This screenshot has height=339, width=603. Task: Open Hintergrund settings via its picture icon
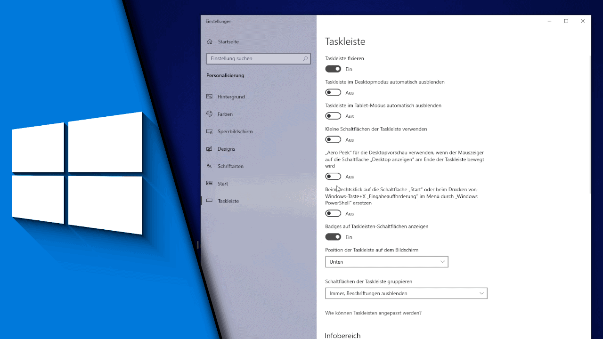point(209,97)
